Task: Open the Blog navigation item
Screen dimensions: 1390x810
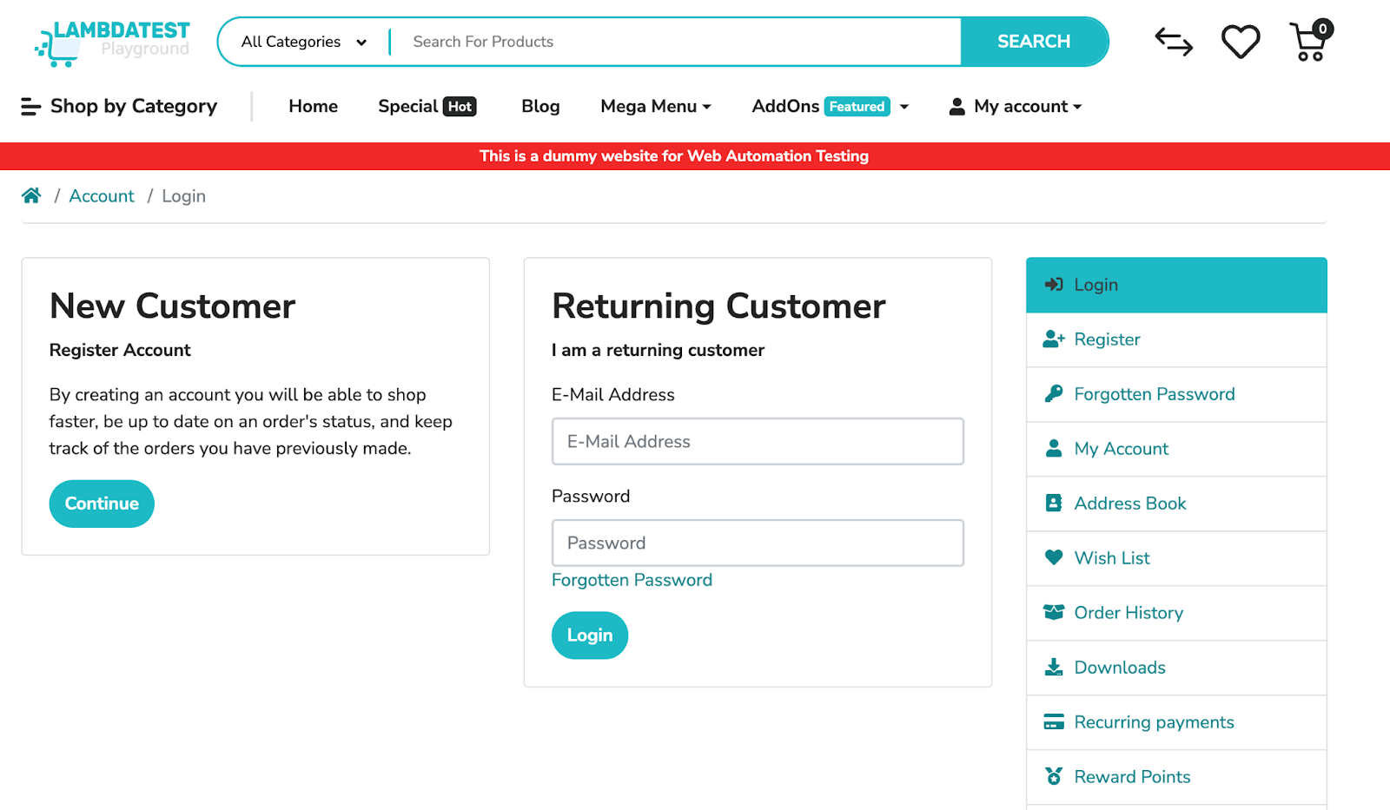Action: coord(539,106)
